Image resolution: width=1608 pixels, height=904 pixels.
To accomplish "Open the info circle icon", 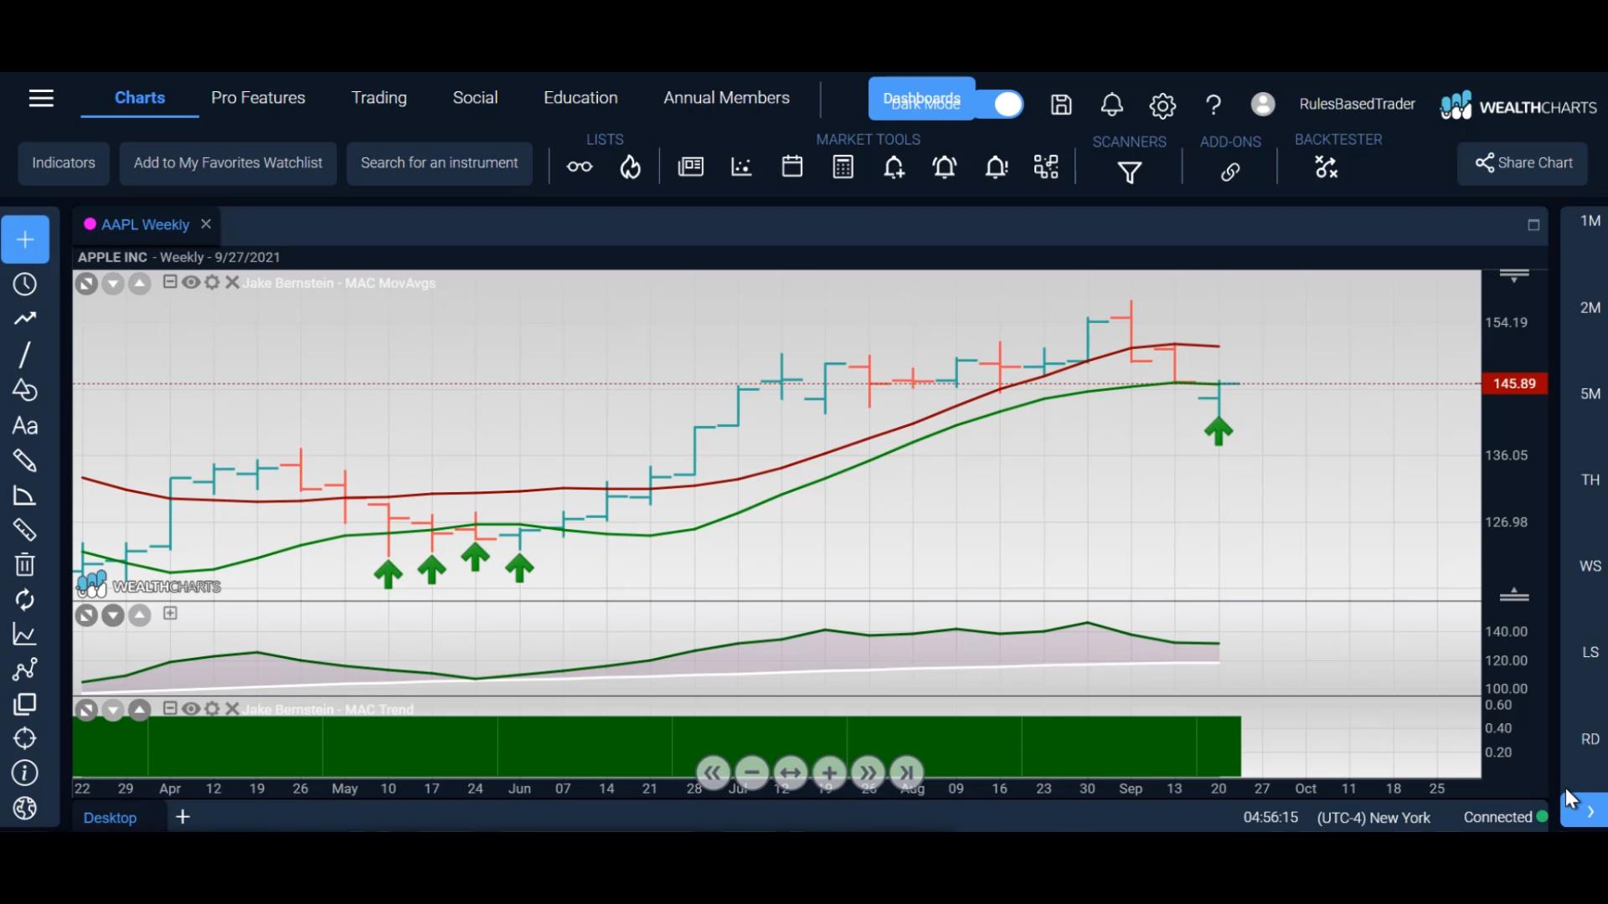I will [x=25, y=773].
